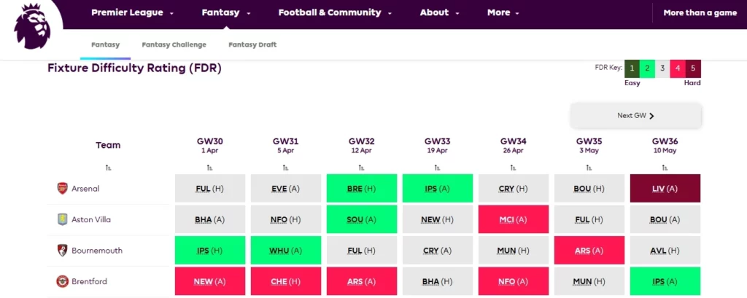Click Aston Villa's FUL (H) fixture in GW35
The height and width of the screenshot is (298, 747).
click(589, 219)
